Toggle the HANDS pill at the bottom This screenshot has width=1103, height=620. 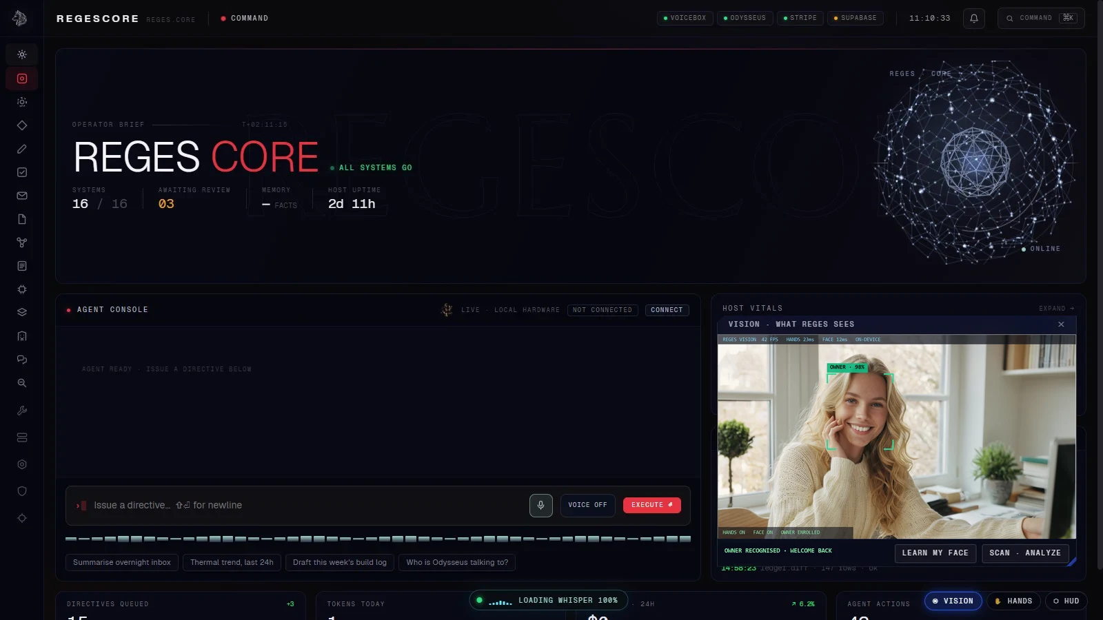(1013, 601)
